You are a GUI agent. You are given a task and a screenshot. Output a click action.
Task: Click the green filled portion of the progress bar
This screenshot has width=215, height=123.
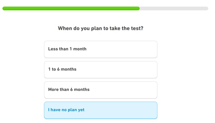pyautogui.click(x=71, y=9)
